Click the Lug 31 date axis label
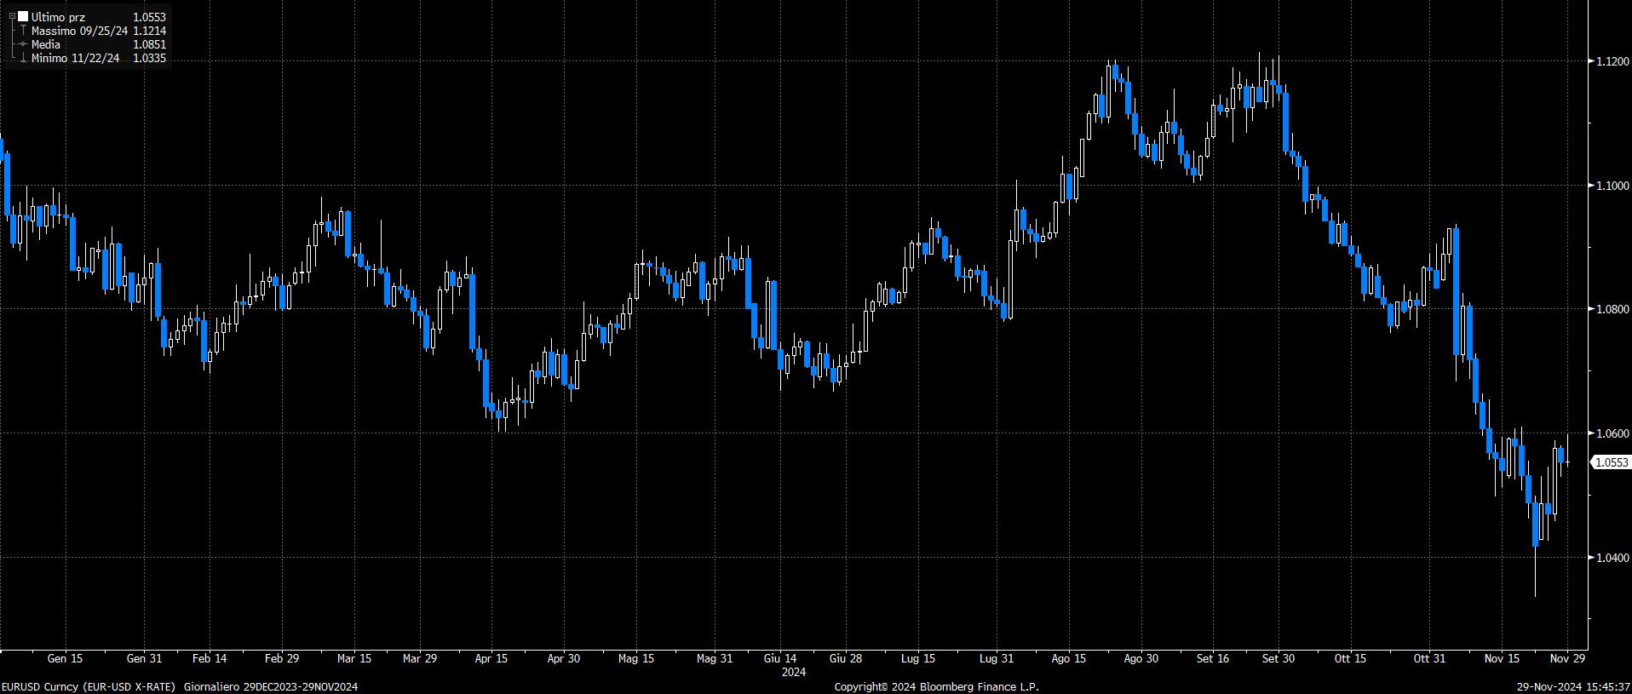 click(997, 658)
